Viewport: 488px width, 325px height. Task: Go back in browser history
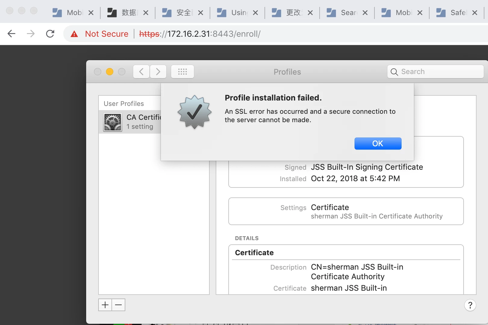click(x=11, y=34)
